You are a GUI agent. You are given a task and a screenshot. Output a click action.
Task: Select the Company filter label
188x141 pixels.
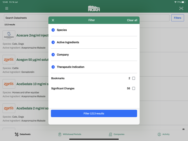[63, 55]
